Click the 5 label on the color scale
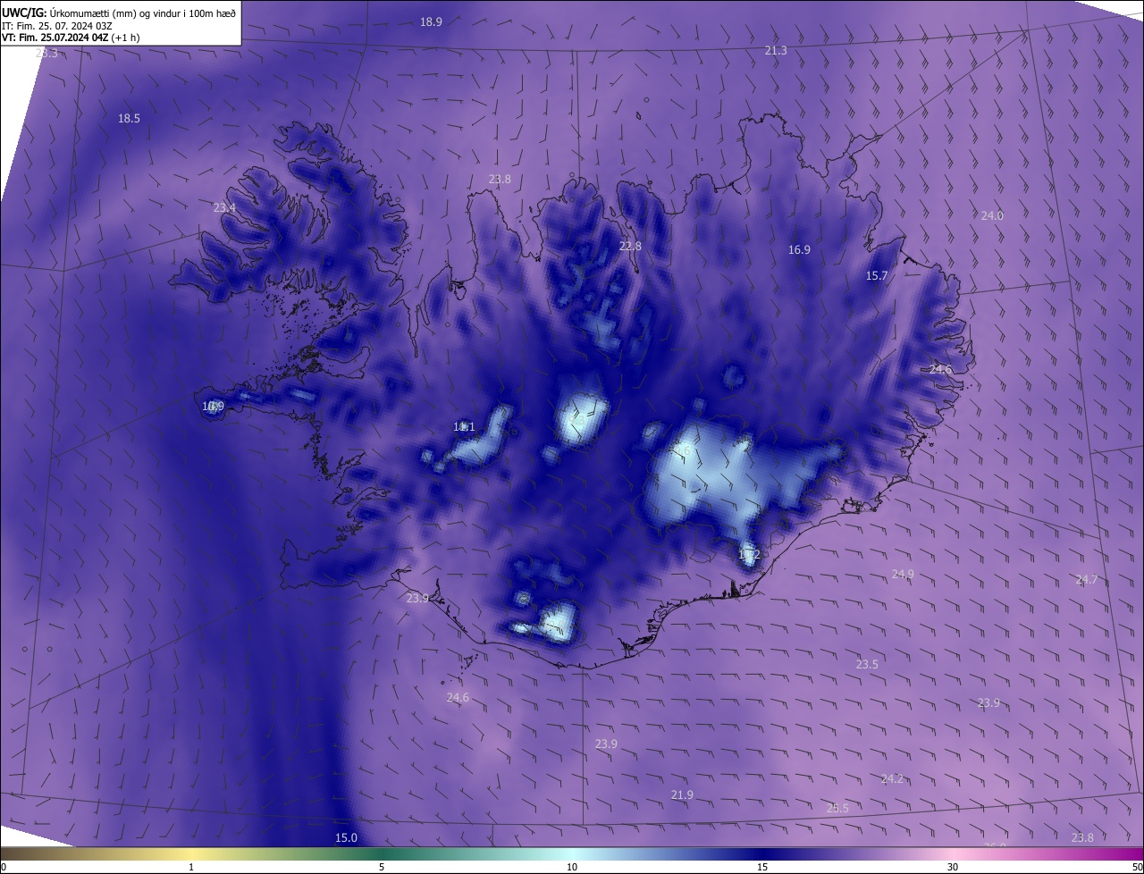The image size is (1144, 874). pos(382,867)
